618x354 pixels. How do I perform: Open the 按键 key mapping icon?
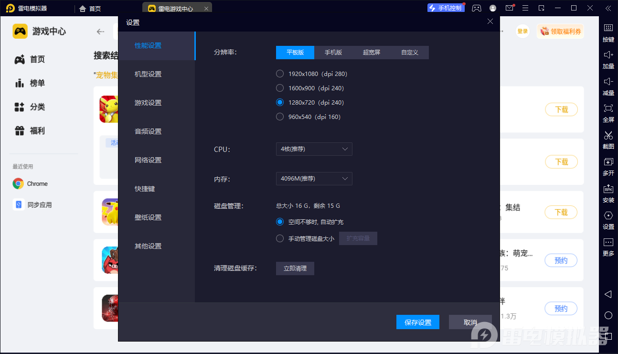pyautogui.click(x=607, y=33)
